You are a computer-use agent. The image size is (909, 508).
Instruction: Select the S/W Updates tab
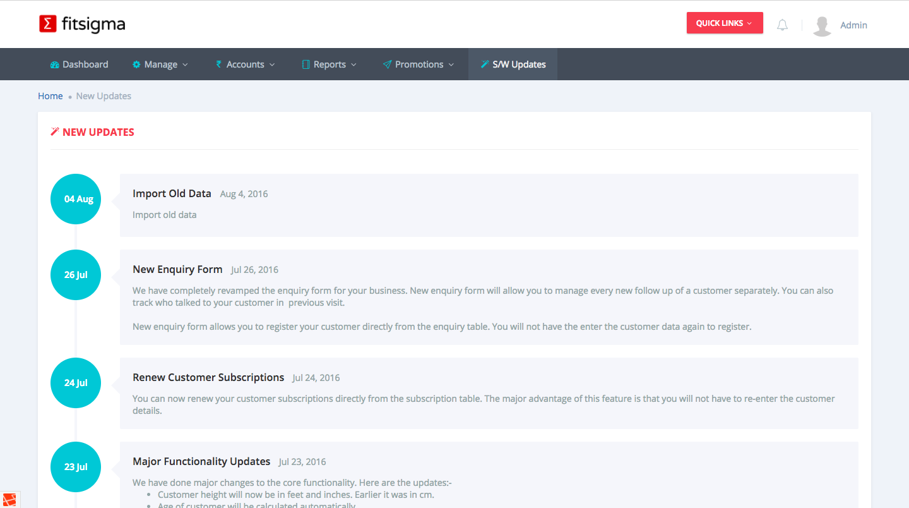click(519, 64)
